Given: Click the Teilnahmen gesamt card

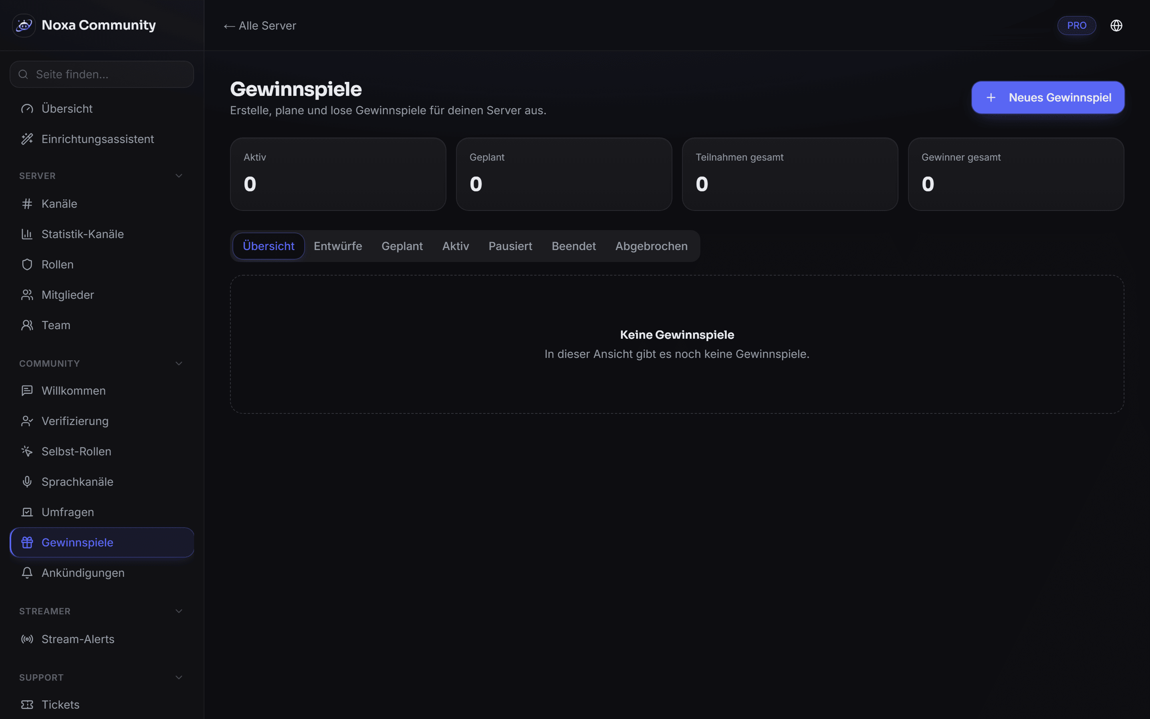Looking at the screenshot, I should [790, 174].
